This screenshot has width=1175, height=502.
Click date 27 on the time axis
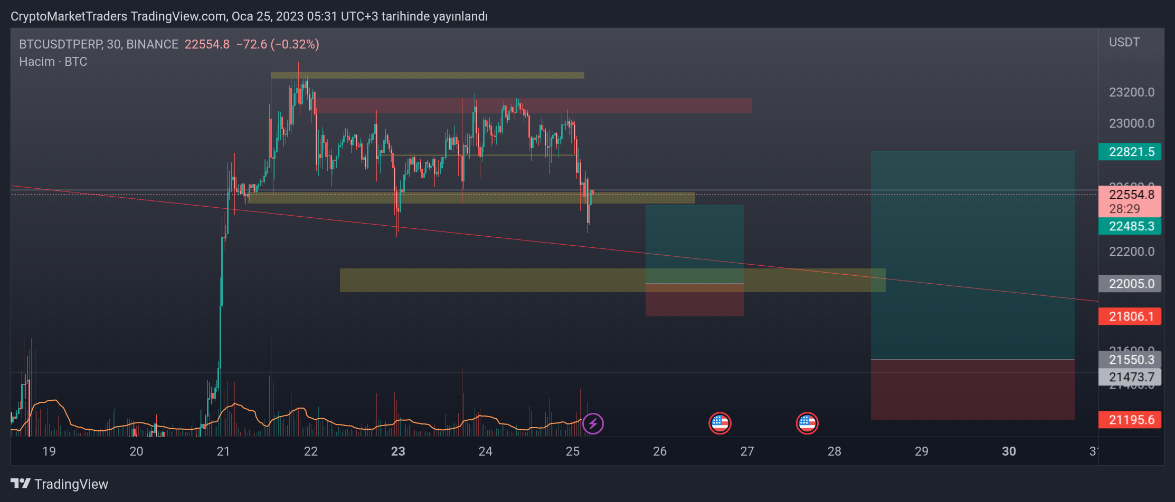tap(747, 451)
